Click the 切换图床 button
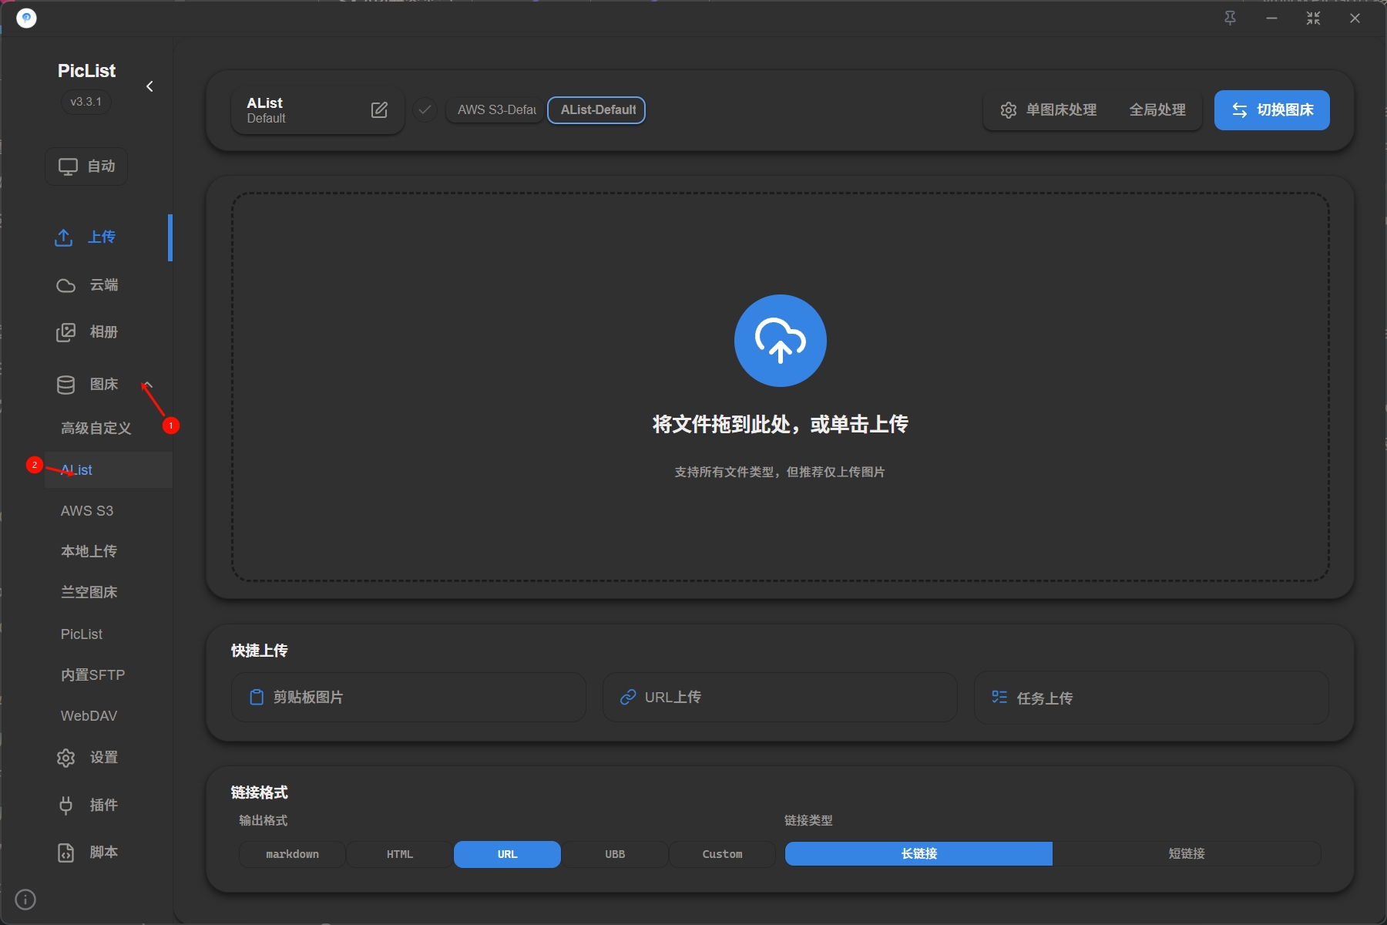The width and height of the screenshot is (1387, 925). click(1271, 109)
